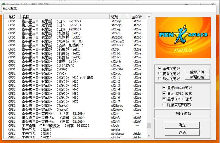220x143 pixels.
Task: Select the 拥有的游戏 radio option
Action: click(x=159, y=74)
